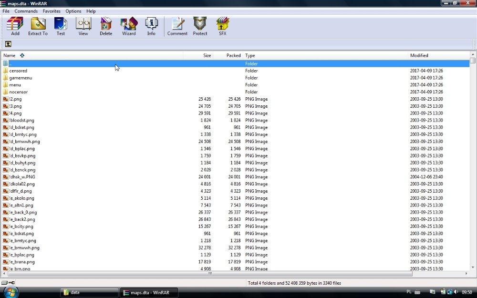This screenshot has width=477, height=298.
Task: Sort files by Modified column header
Action: [419, 55]
